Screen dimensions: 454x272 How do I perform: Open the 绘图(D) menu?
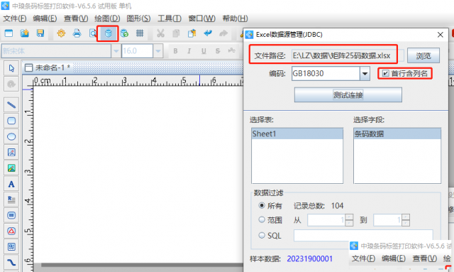pyautogui.click(x=107, y=18)
